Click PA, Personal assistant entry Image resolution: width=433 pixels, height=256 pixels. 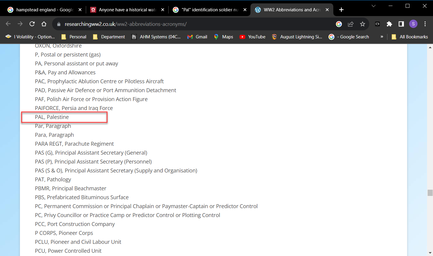[x=77, y=64]
